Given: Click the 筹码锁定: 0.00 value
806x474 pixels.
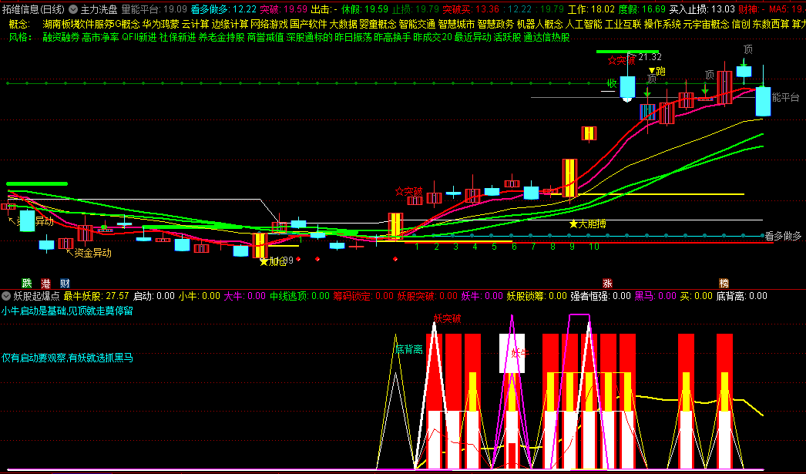Looking at the screenshot, I should pyautogui.click(x=364, y=296).
